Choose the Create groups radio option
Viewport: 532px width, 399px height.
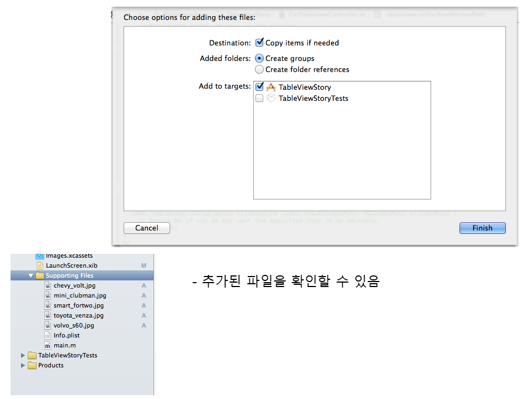259,58
